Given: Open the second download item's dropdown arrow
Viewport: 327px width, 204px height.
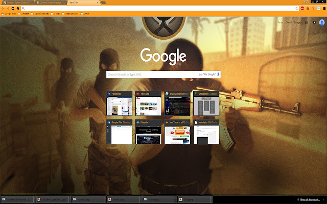Looking at the screenshot, I should pyautogui.click(x=69, y=199).
